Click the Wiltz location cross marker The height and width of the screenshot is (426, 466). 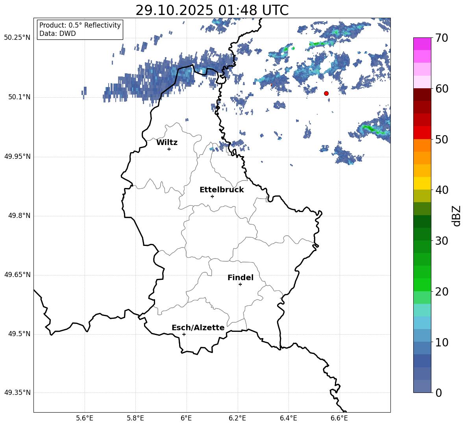[x=169, y=149]
